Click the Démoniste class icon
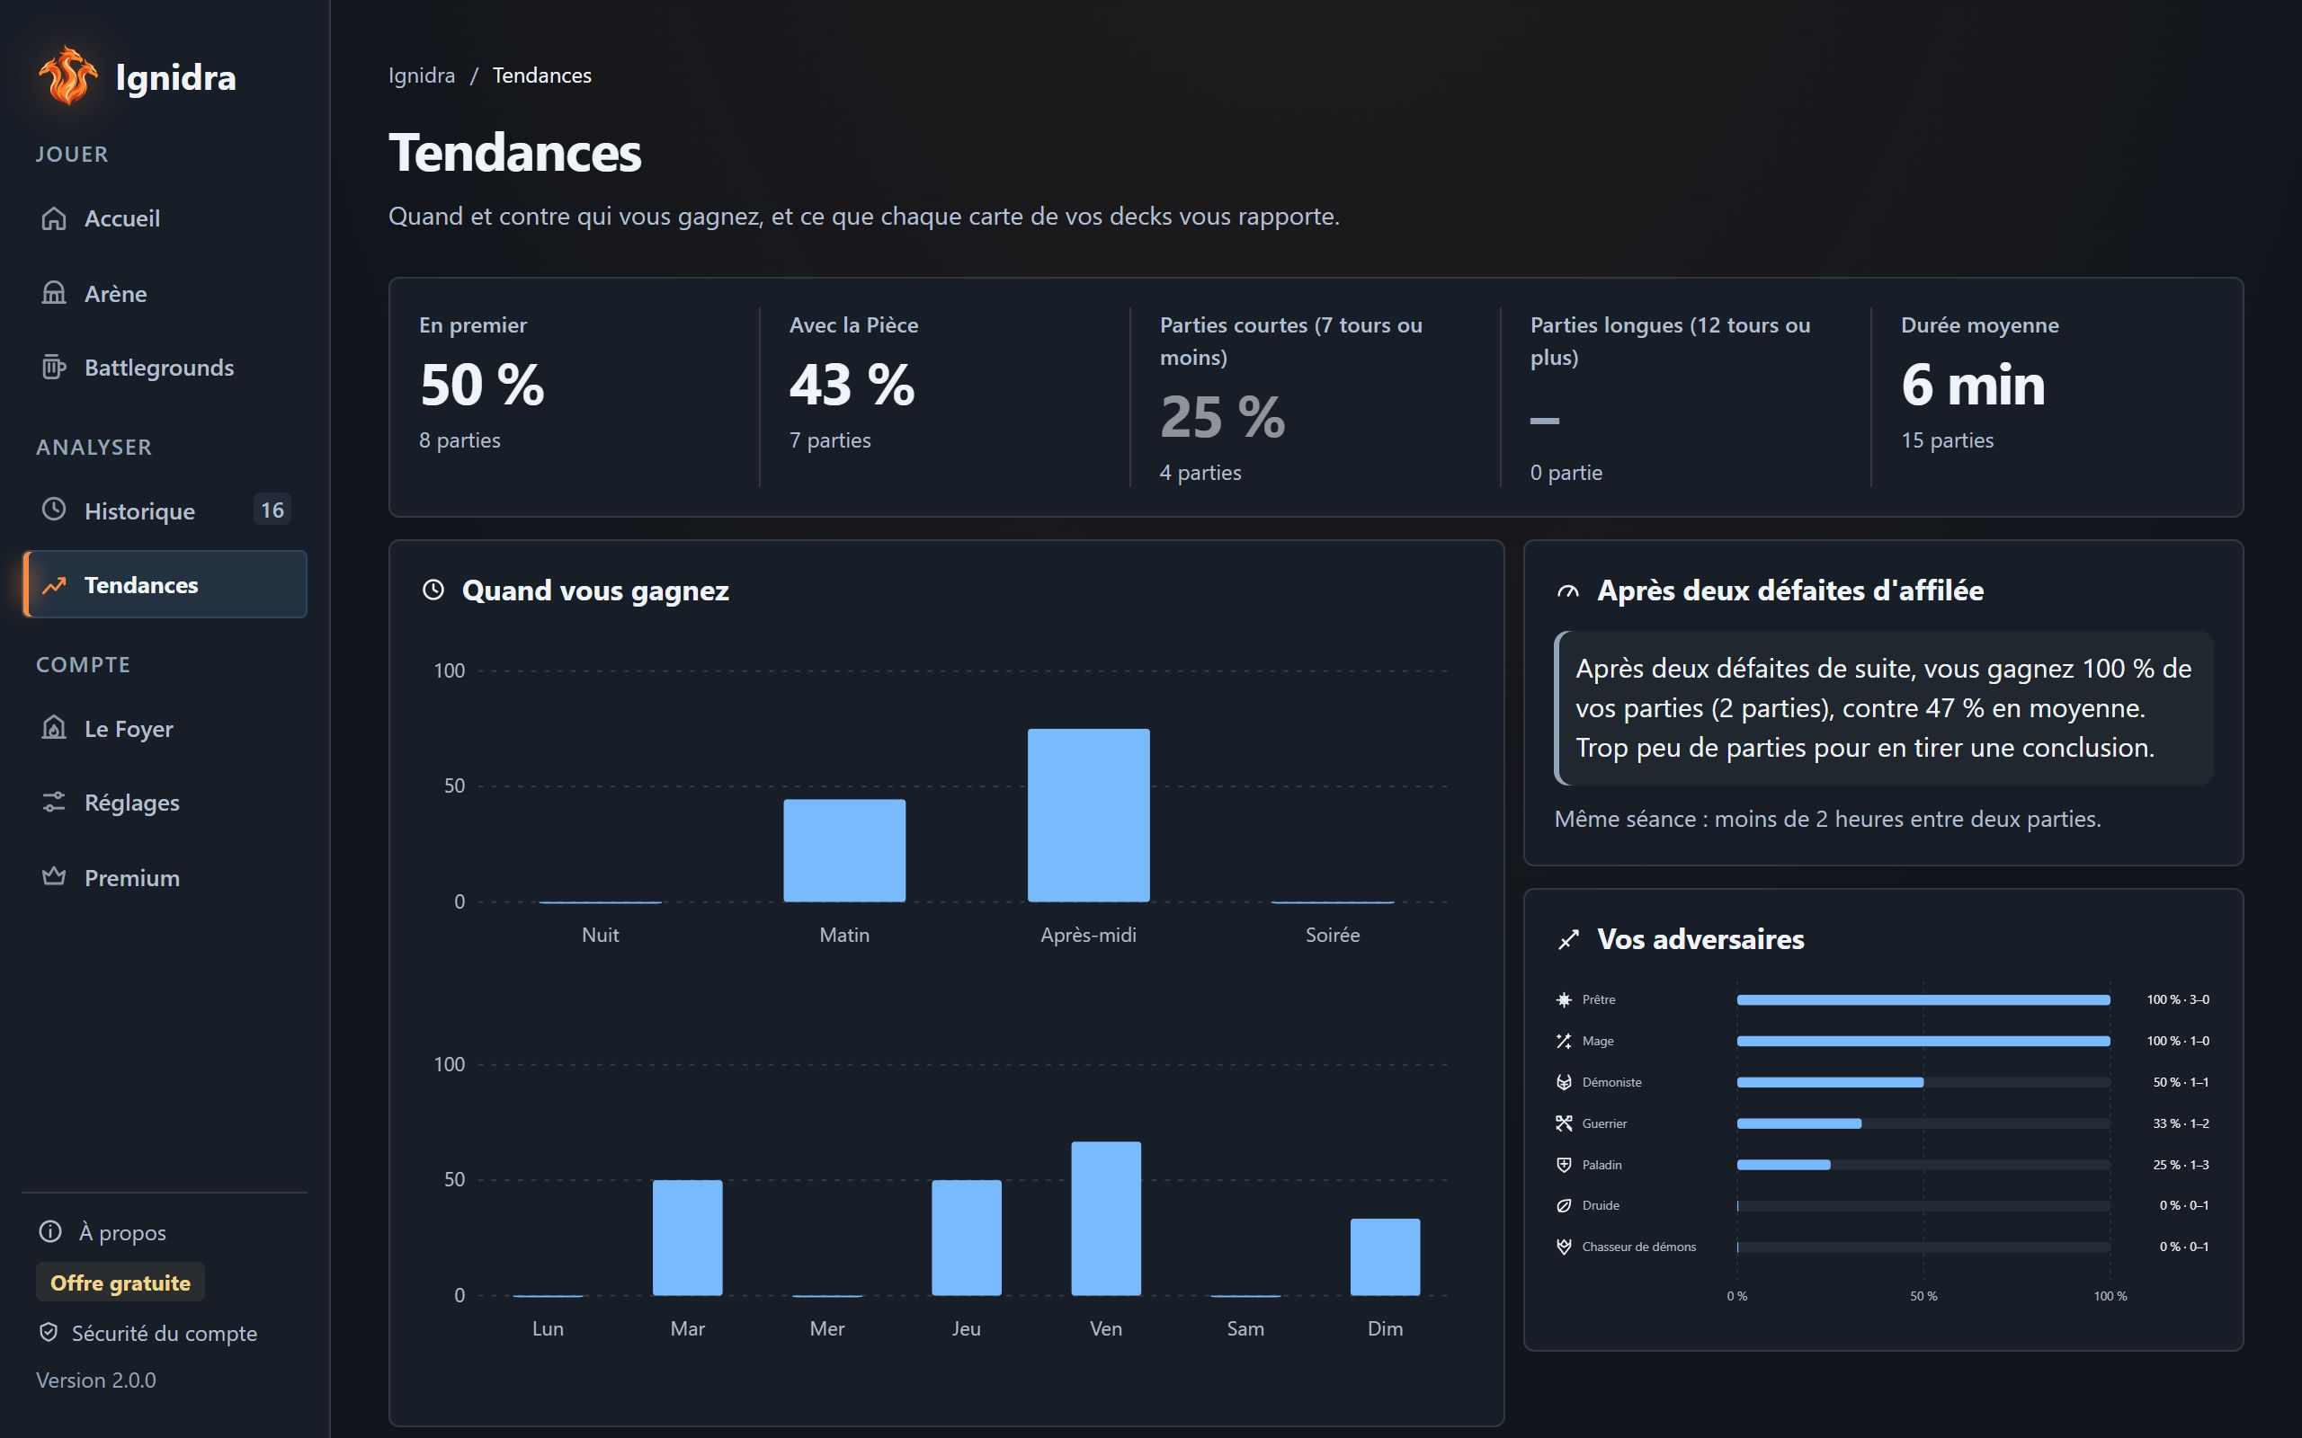The width and height of the screenshot is (2302, 1438). tap(1564, 1082)
